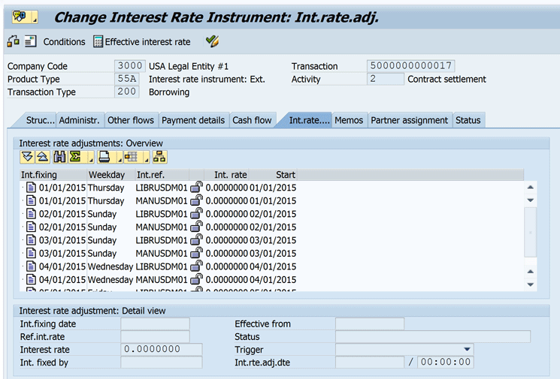Click the check/validate icon with pencil

(212, 41)
